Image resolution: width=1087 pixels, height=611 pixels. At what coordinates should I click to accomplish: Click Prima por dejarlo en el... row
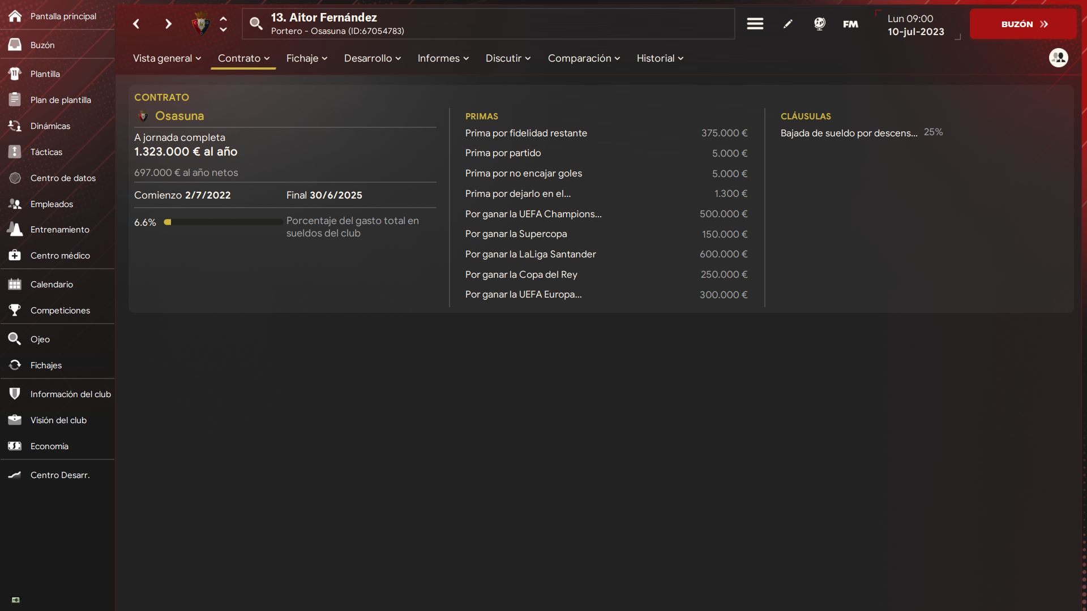coord(606,193)
